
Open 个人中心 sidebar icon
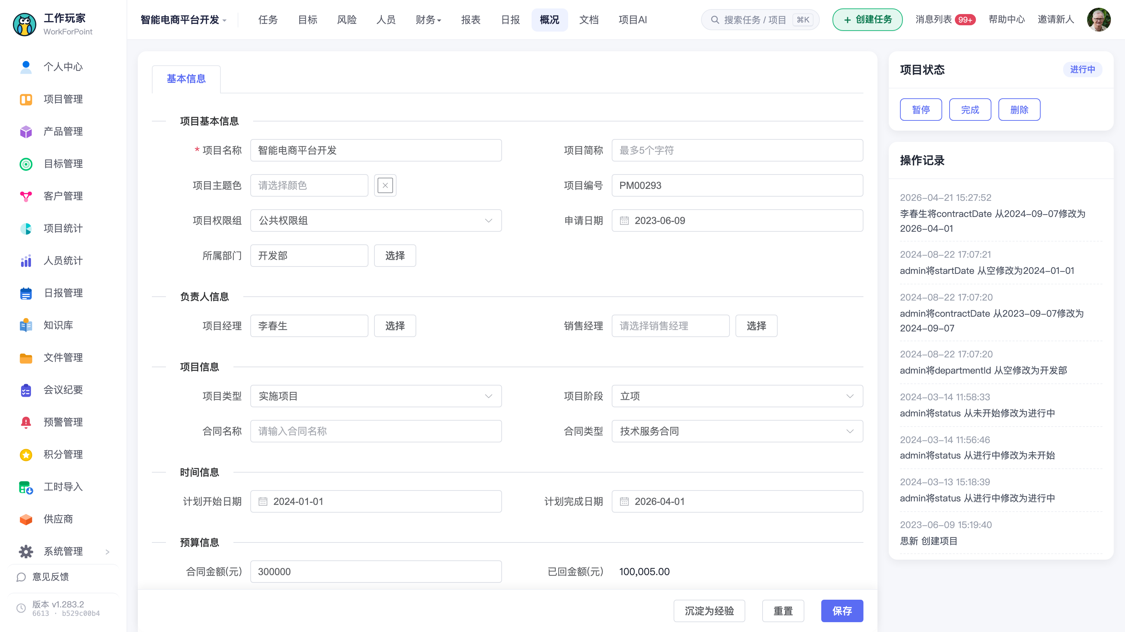click(x=26, y=67)
